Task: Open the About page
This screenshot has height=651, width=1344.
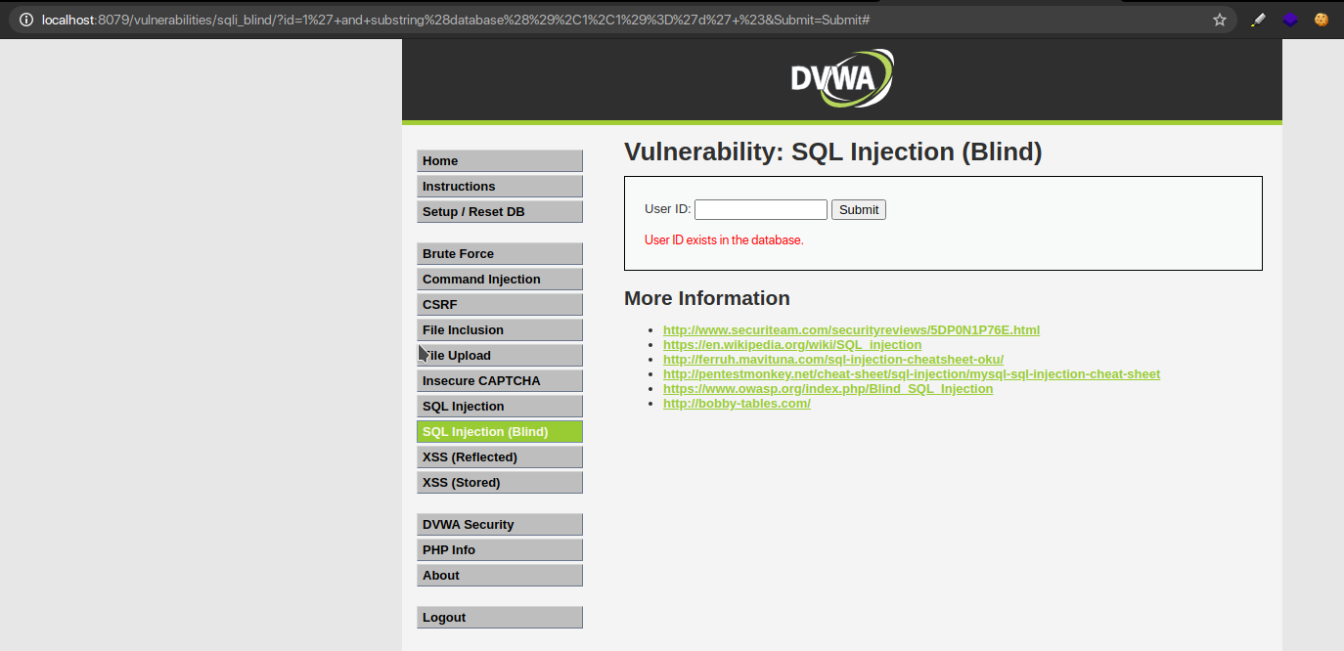Action: [500, 576]
